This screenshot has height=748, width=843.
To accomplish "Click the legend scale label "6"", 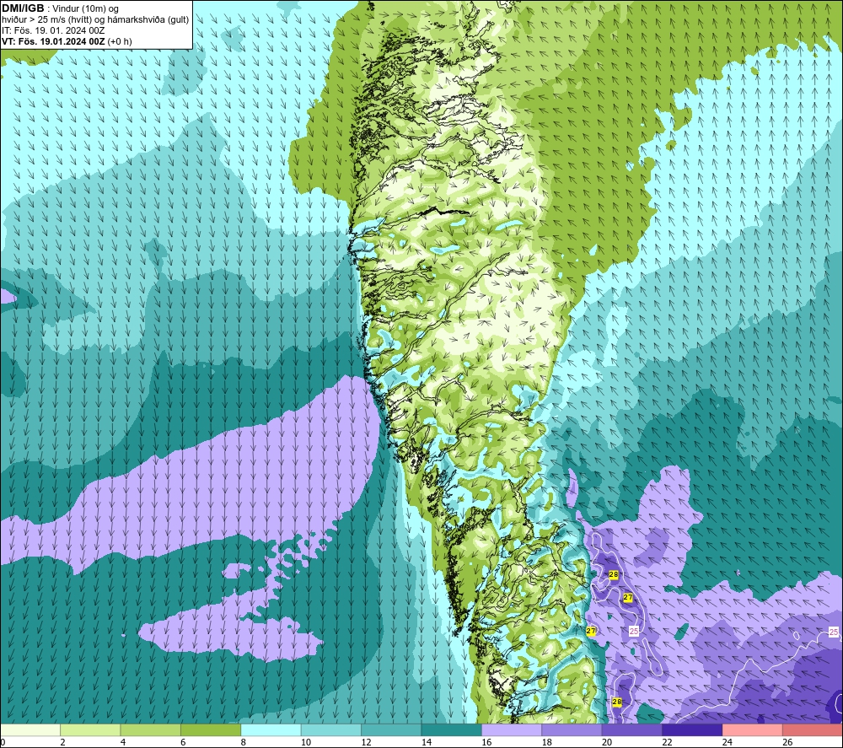I will (183, 742).
